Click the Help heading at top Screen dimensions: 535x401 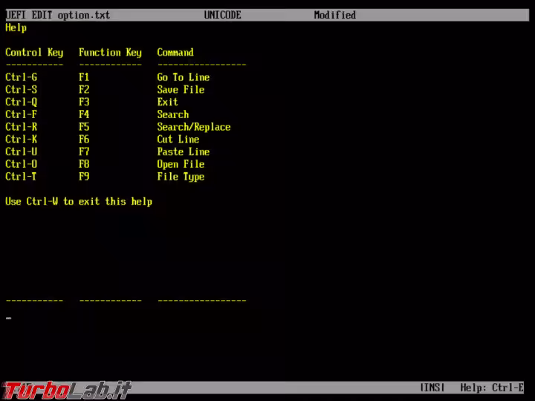click(16, 27)
